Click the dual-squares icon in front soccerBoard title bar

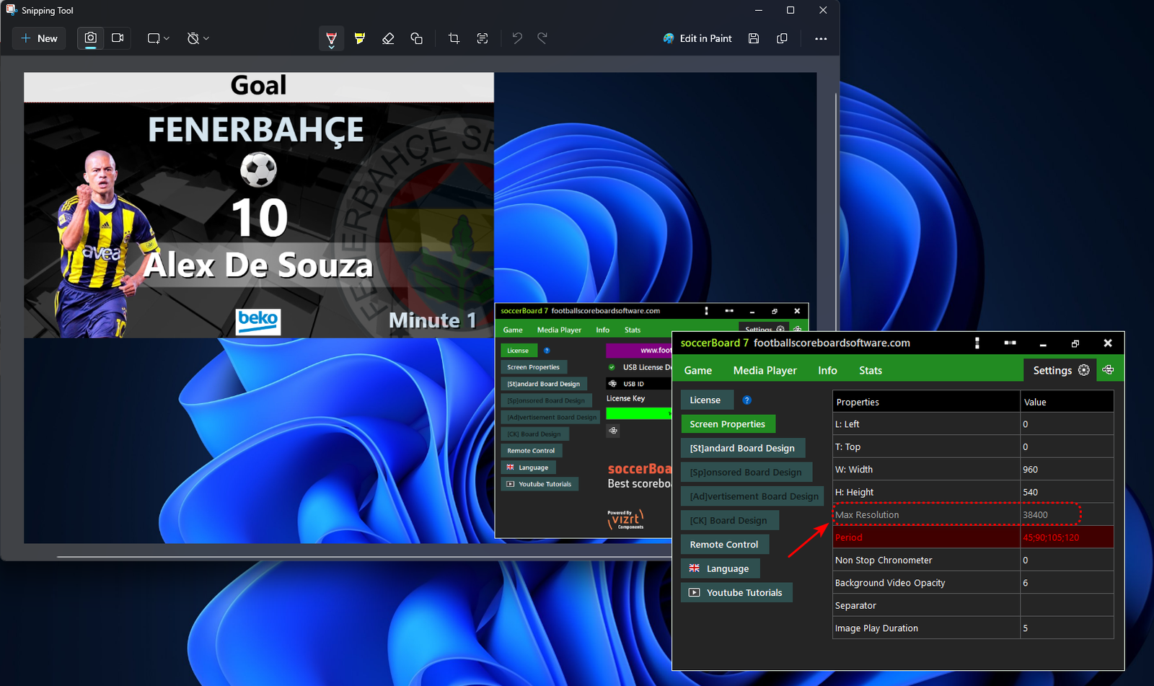coord(1010,343)
